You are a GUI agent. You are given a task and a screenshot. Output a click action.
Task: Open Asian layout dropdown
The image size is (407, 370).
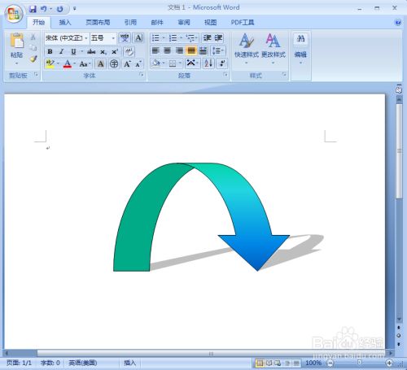pyautogui.click(x=193, y=63)
